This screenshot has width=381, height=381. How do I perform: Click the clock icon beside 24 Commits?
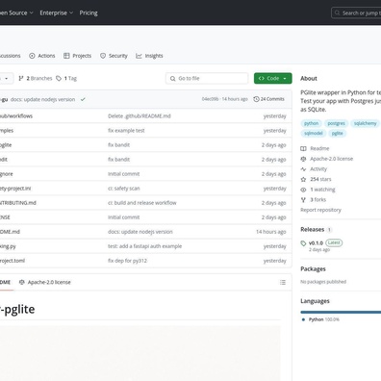[x=256, y=99]
